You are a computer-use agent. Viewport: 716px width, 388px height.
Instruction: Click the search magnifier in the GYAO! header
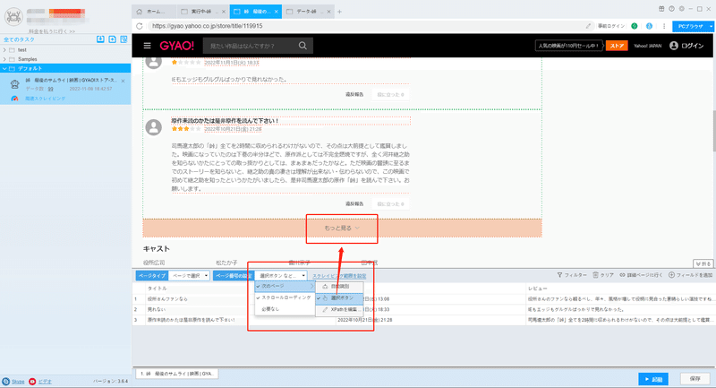[303, 46]
